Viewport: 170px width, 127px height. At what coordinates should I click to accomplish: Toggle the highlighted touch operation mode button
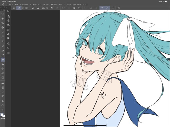(x=19, y=8)
